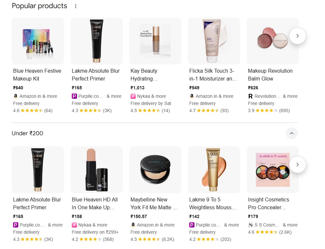Click the Amazon.in icon under Maybelline Fit Me compact
Image resolution: width=325 pixels, height=249 pixels.
(x=133, y=225)
